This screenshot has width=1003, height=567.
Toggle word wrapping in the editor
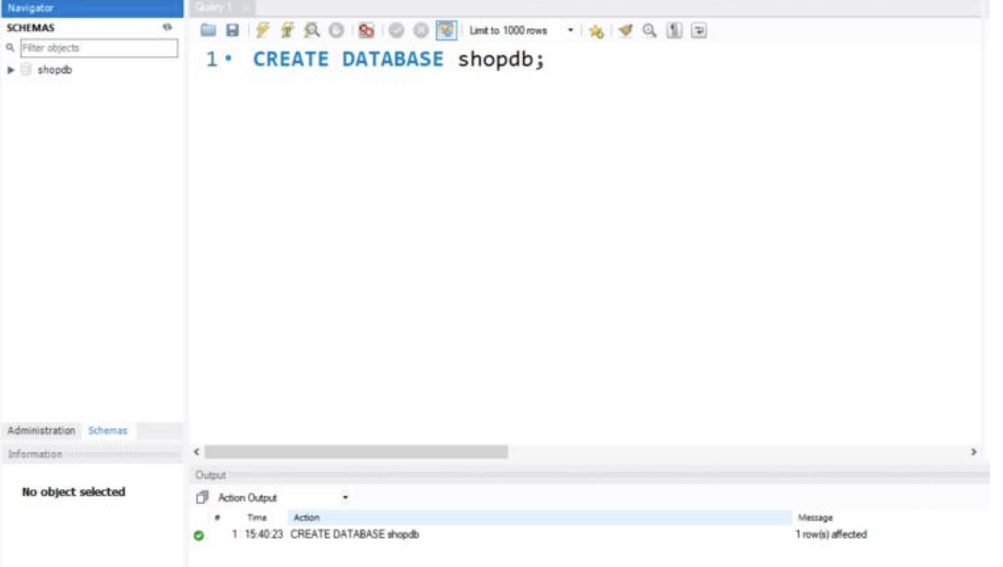(x=699, y=30)
